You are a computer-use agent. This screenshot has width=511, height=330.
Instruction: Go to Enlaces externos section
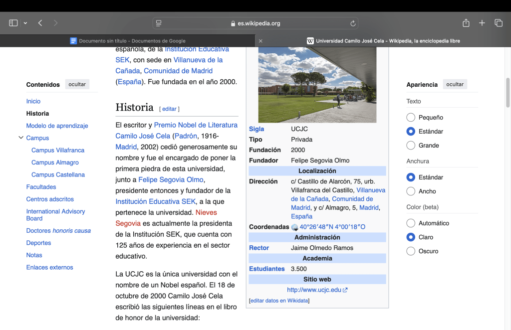(x=49, y=268)
